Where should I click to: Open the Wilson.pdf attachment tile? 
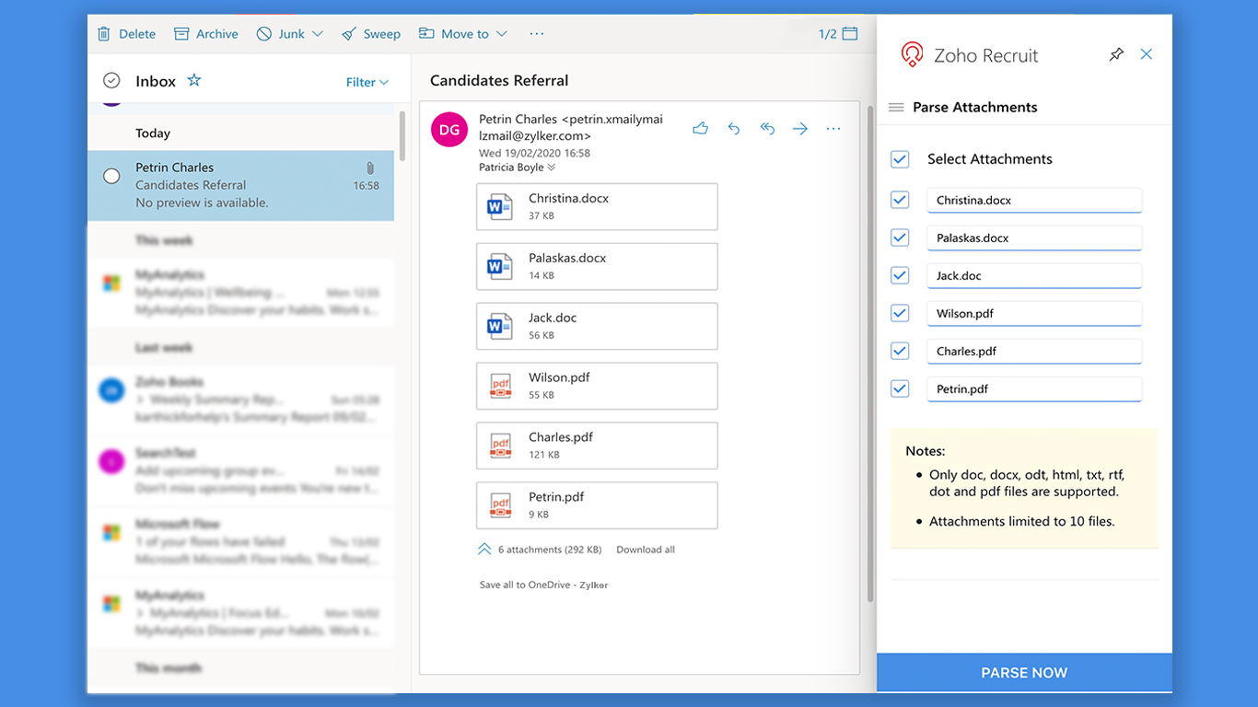click(x=596, y=386)
